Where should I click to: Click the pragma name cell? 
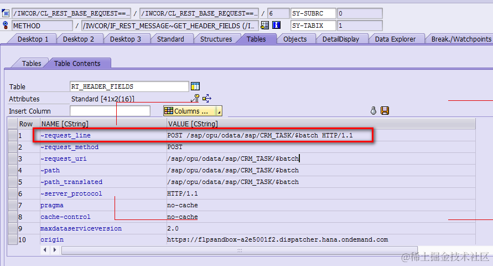103,205
